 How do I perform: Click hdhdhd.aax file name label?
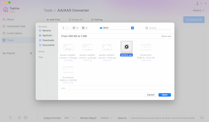coord(126,55)
